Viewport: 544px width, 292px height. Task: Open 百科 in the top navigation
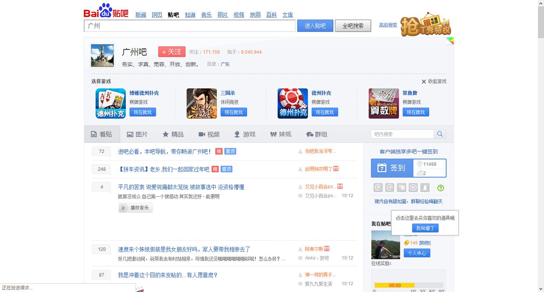click(272, 15)
